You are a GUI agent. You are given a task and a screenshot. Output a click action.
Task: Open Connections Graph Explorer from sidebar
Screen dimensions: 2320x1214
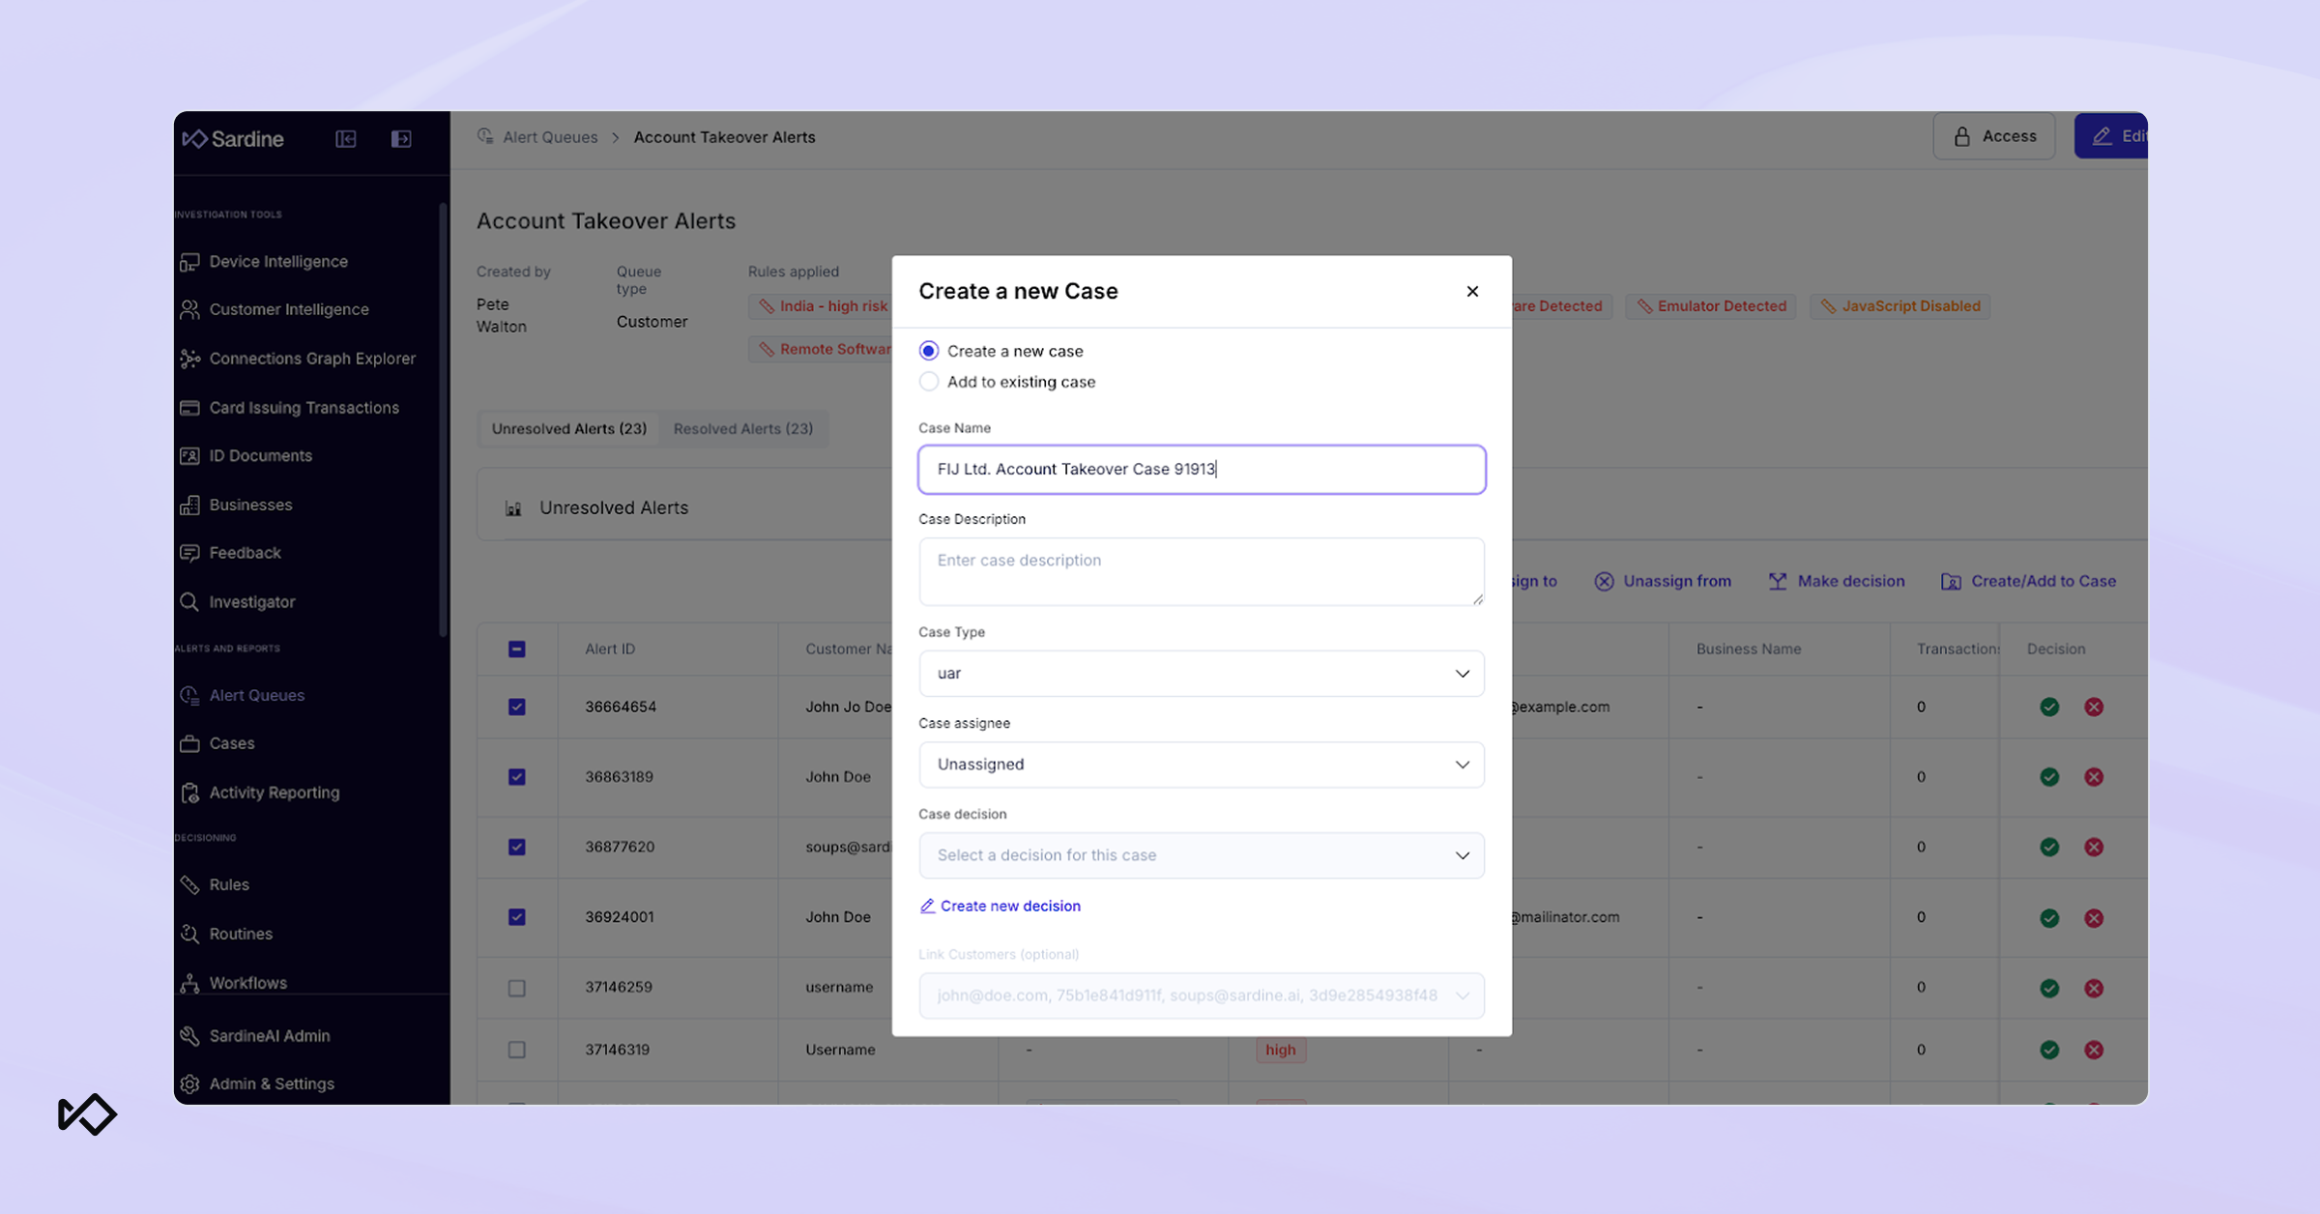[x=311, y=359]
